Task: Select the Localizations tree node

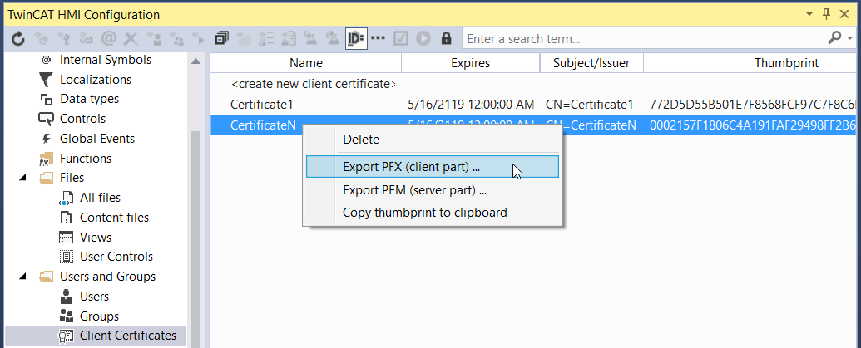Action: [x=96, y=80]
